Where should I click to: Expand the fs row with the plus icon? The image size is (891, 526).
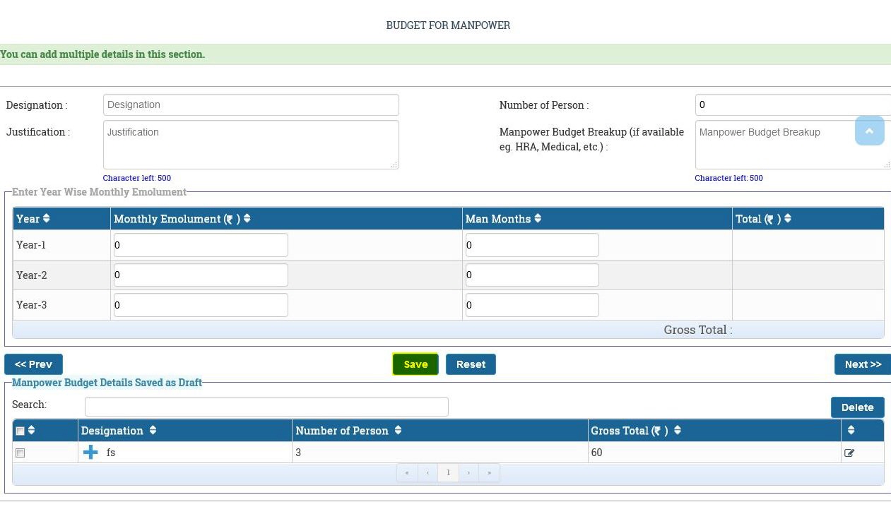coord(90,453)
